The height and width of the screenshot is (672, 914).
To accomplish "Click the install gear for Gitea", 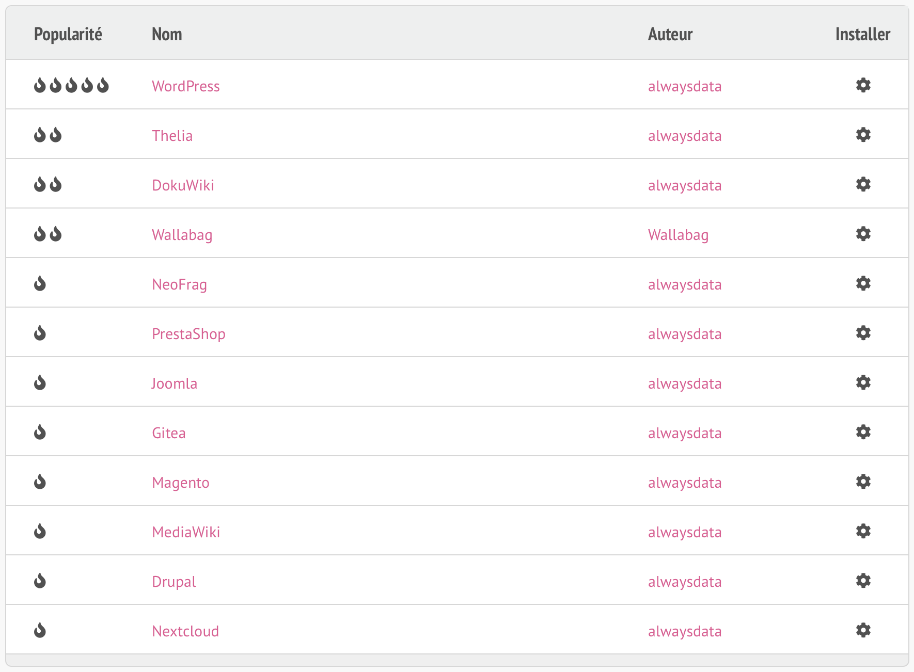I will 863,432.
